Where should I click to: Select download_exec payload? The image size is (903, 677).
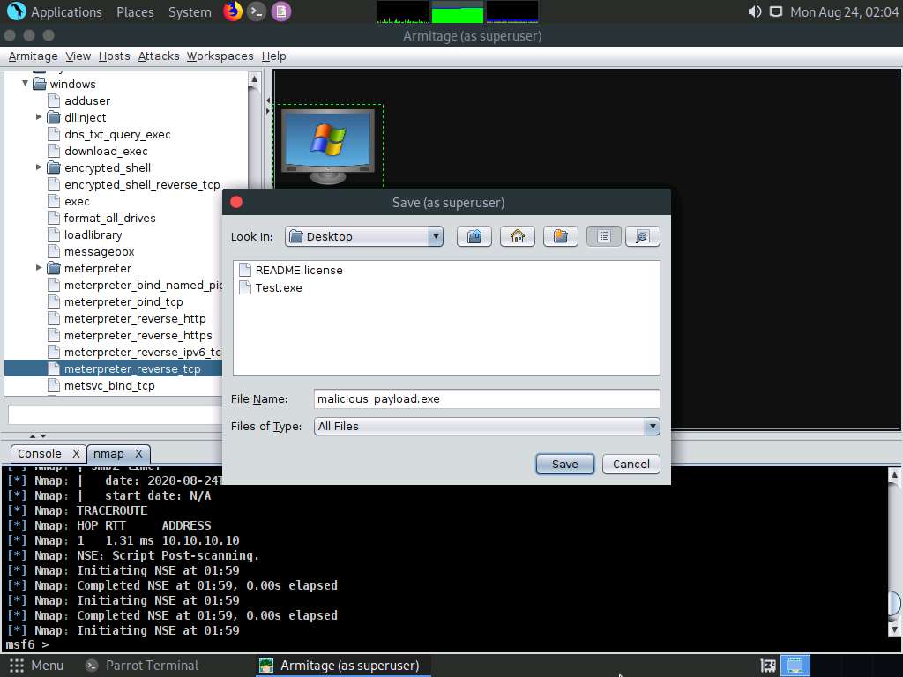coord(106,151)
